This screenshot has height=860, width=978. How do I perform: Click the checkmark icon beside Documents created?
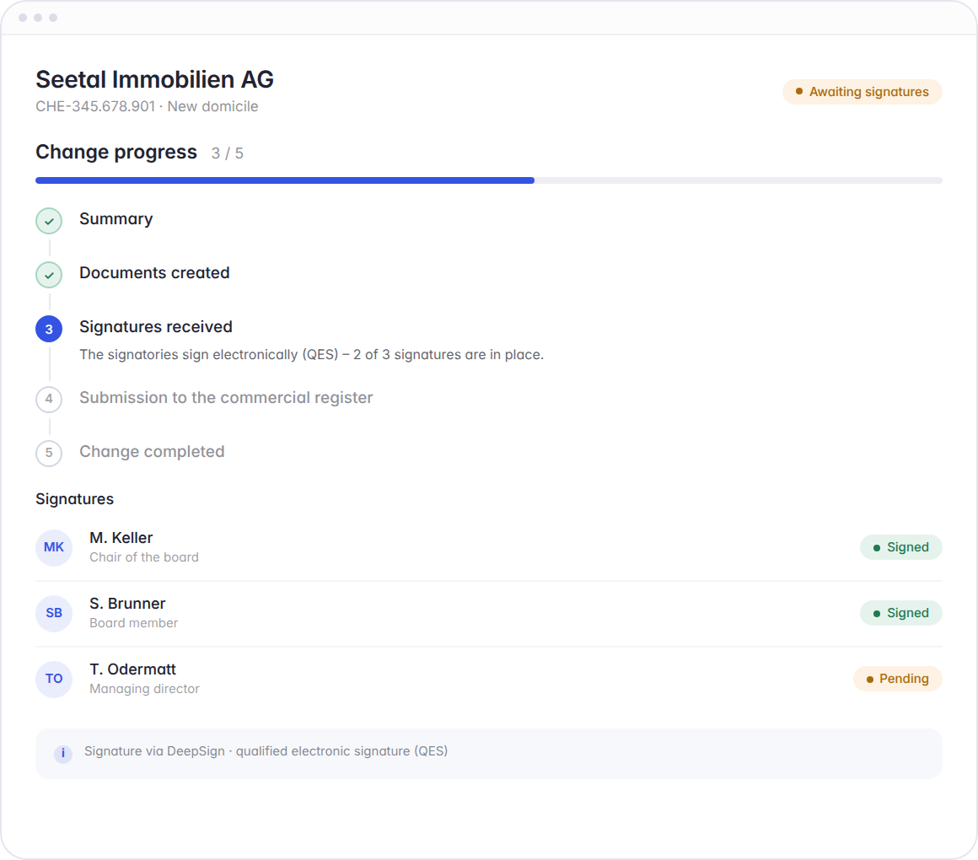(x=49, y=275)
